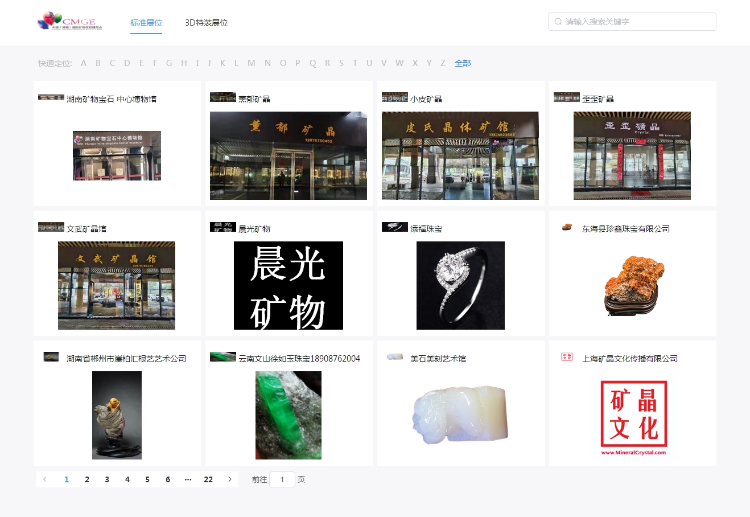Click the 晨光矿物 small logo icon

pyautogui.click(x=222, y=227)
